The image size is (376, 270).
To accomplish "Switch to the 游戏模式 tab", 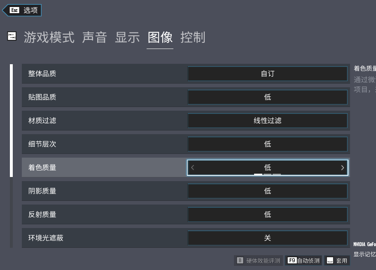I will 49,37.
